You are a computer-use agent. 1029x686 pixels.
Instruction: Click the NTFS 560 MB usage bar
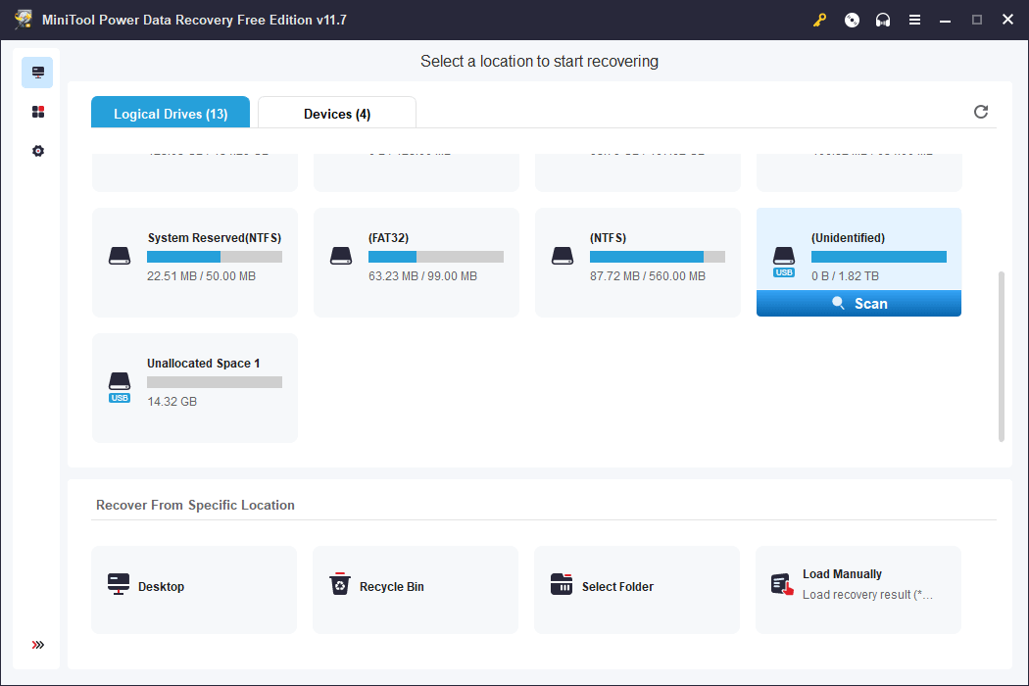pos(657,257)
